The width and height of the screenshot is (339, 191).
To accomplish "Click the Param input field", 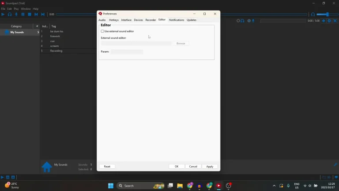I will pyautogui.click(x=127, y=52).
